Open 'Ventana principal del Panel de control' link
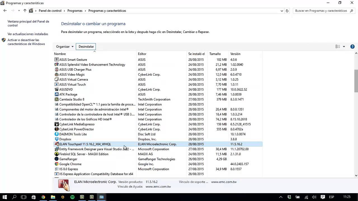This screenshot has height=201, width=358. pos(28,23)
